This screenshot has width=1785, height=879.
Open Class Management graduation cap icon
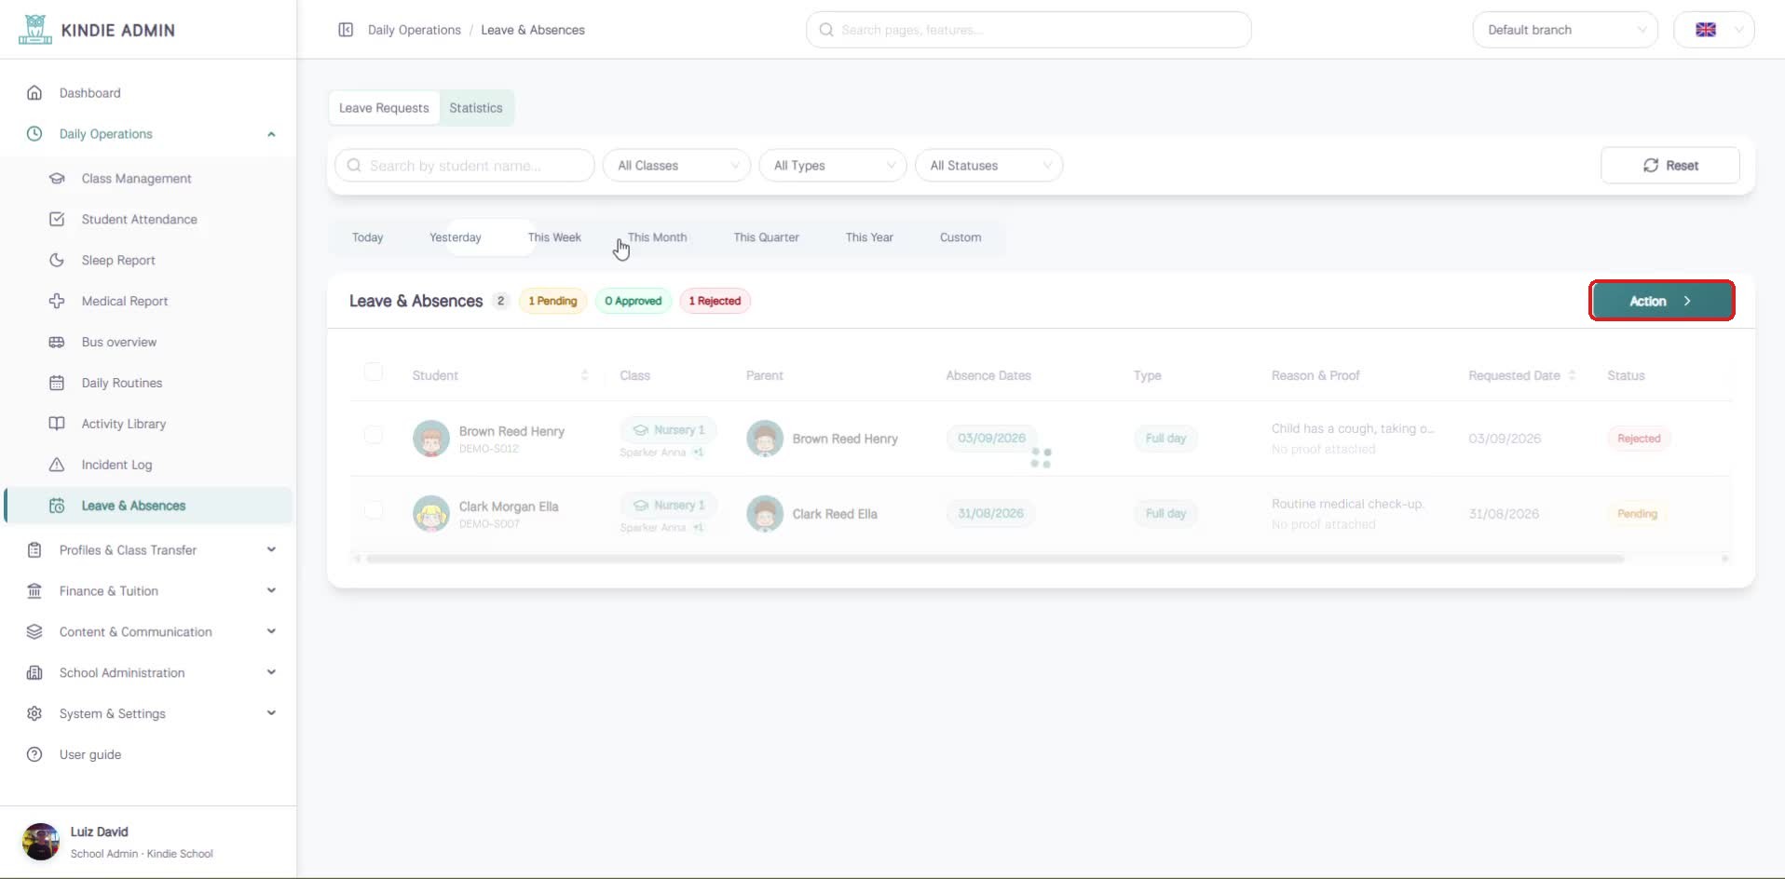[x=57, y=179]
